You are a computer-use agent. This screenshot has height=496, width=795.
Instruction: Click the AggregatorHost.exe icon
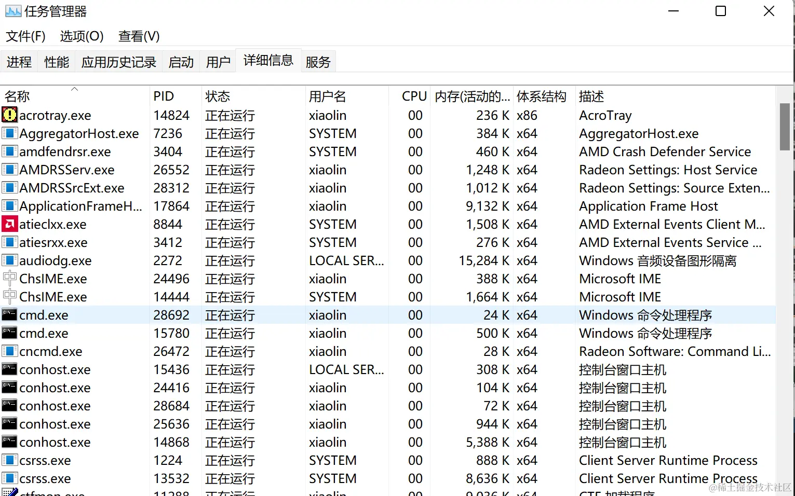click(x=9, y=133)
